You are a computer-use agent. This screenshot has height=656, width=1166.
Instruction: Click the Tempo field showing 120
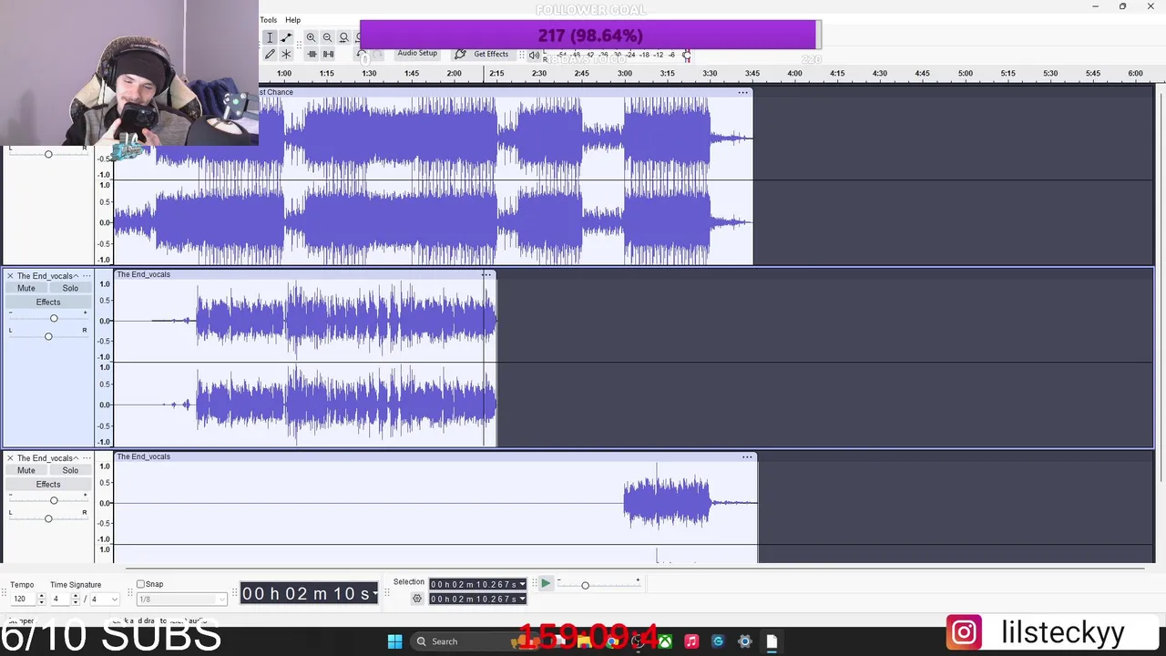point(23,599)
